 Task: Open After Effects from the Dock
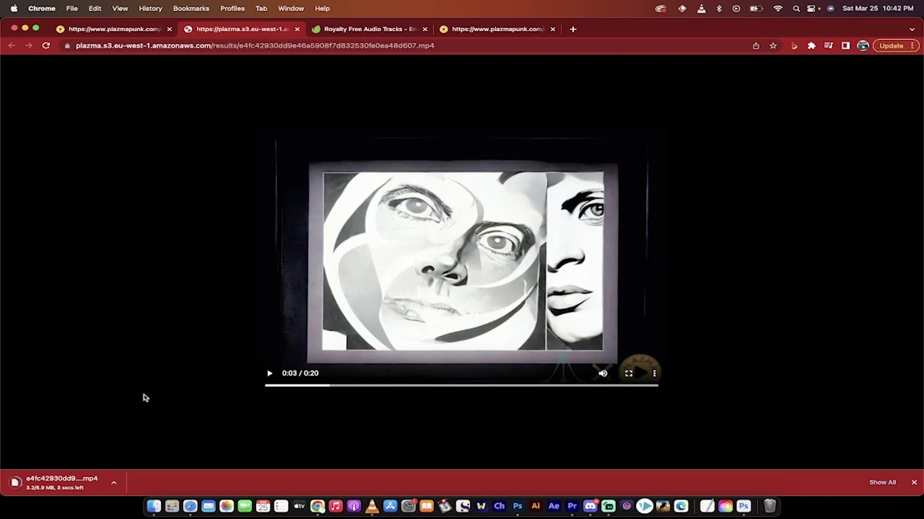click(554, 506)
